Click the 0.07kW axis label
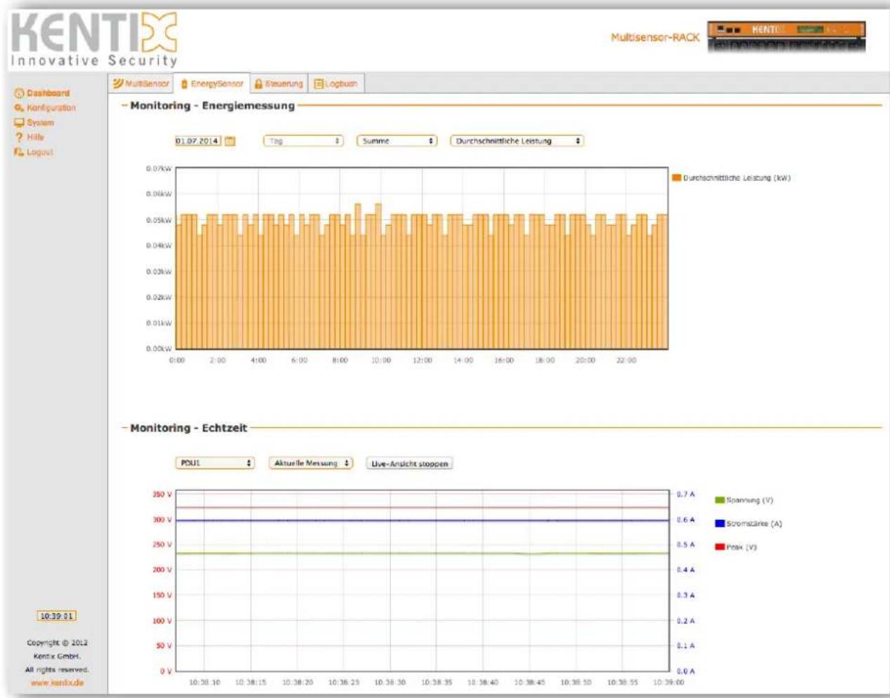890x698 pixels. pos(159,169)
